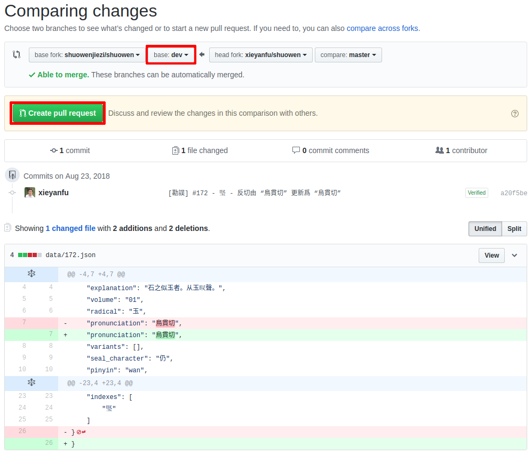
Task: Click removed line 7 pronunciation
Action: click(266, 323)
